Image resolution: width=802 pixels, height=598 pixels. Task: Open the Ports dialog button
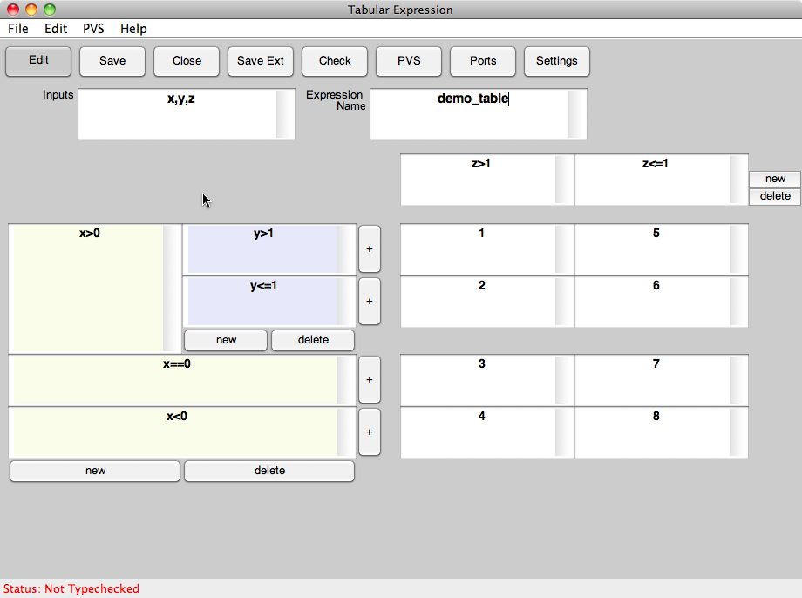coord(483,61)
